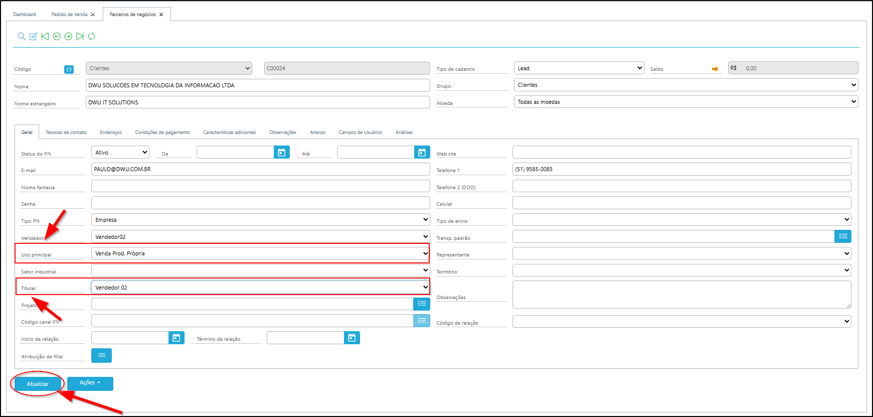Open the Código canal PN list button
The height and width of the screenshot is (417, 873).
pos(422,321)
